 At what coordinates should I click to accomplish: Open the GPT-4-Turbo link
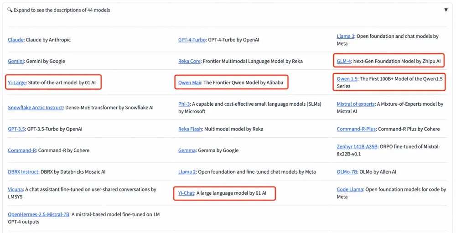(x=192, y=40)
